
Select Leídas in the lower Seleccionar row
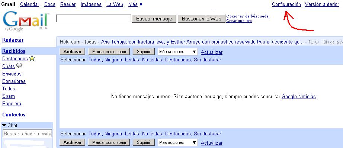pyautogui.click(x=132, y=133)
